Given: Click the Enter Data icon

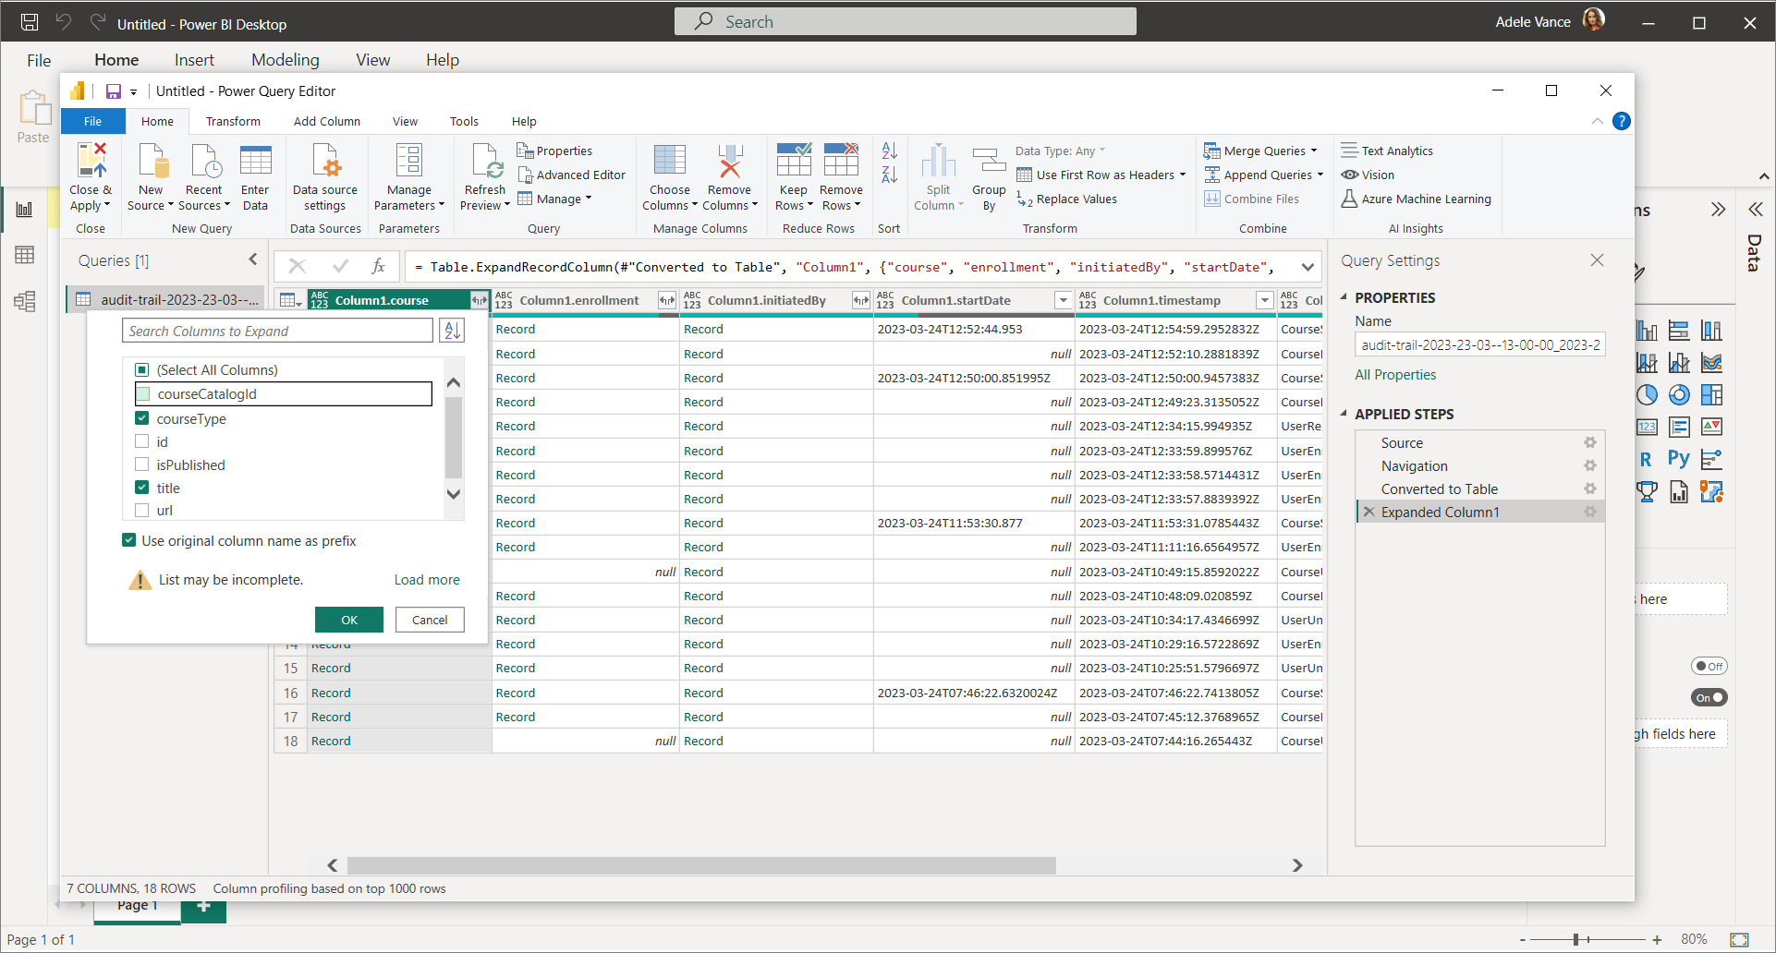Looking at the screenshot, I should (x=255, y=162).
